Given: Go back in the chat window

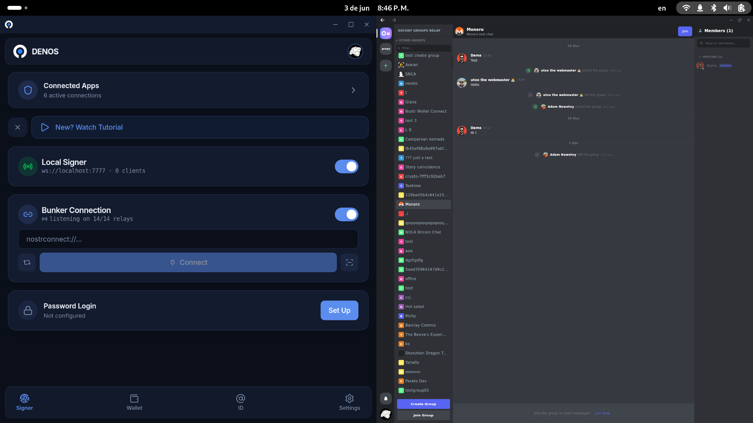Looking at the screenshot, I should tap(382, 20).
